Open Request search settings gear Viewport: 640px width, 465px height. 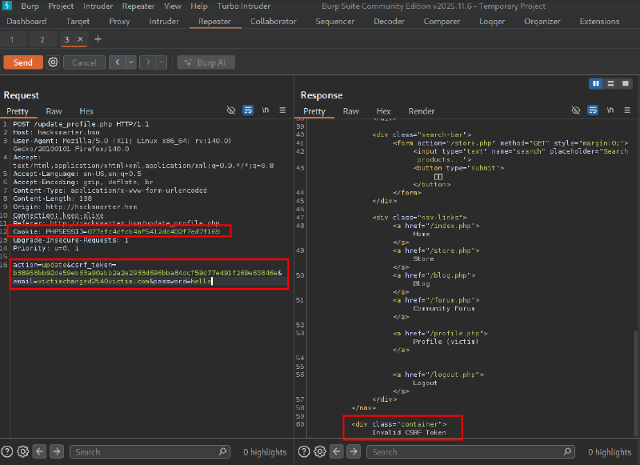tap(23, 451)
